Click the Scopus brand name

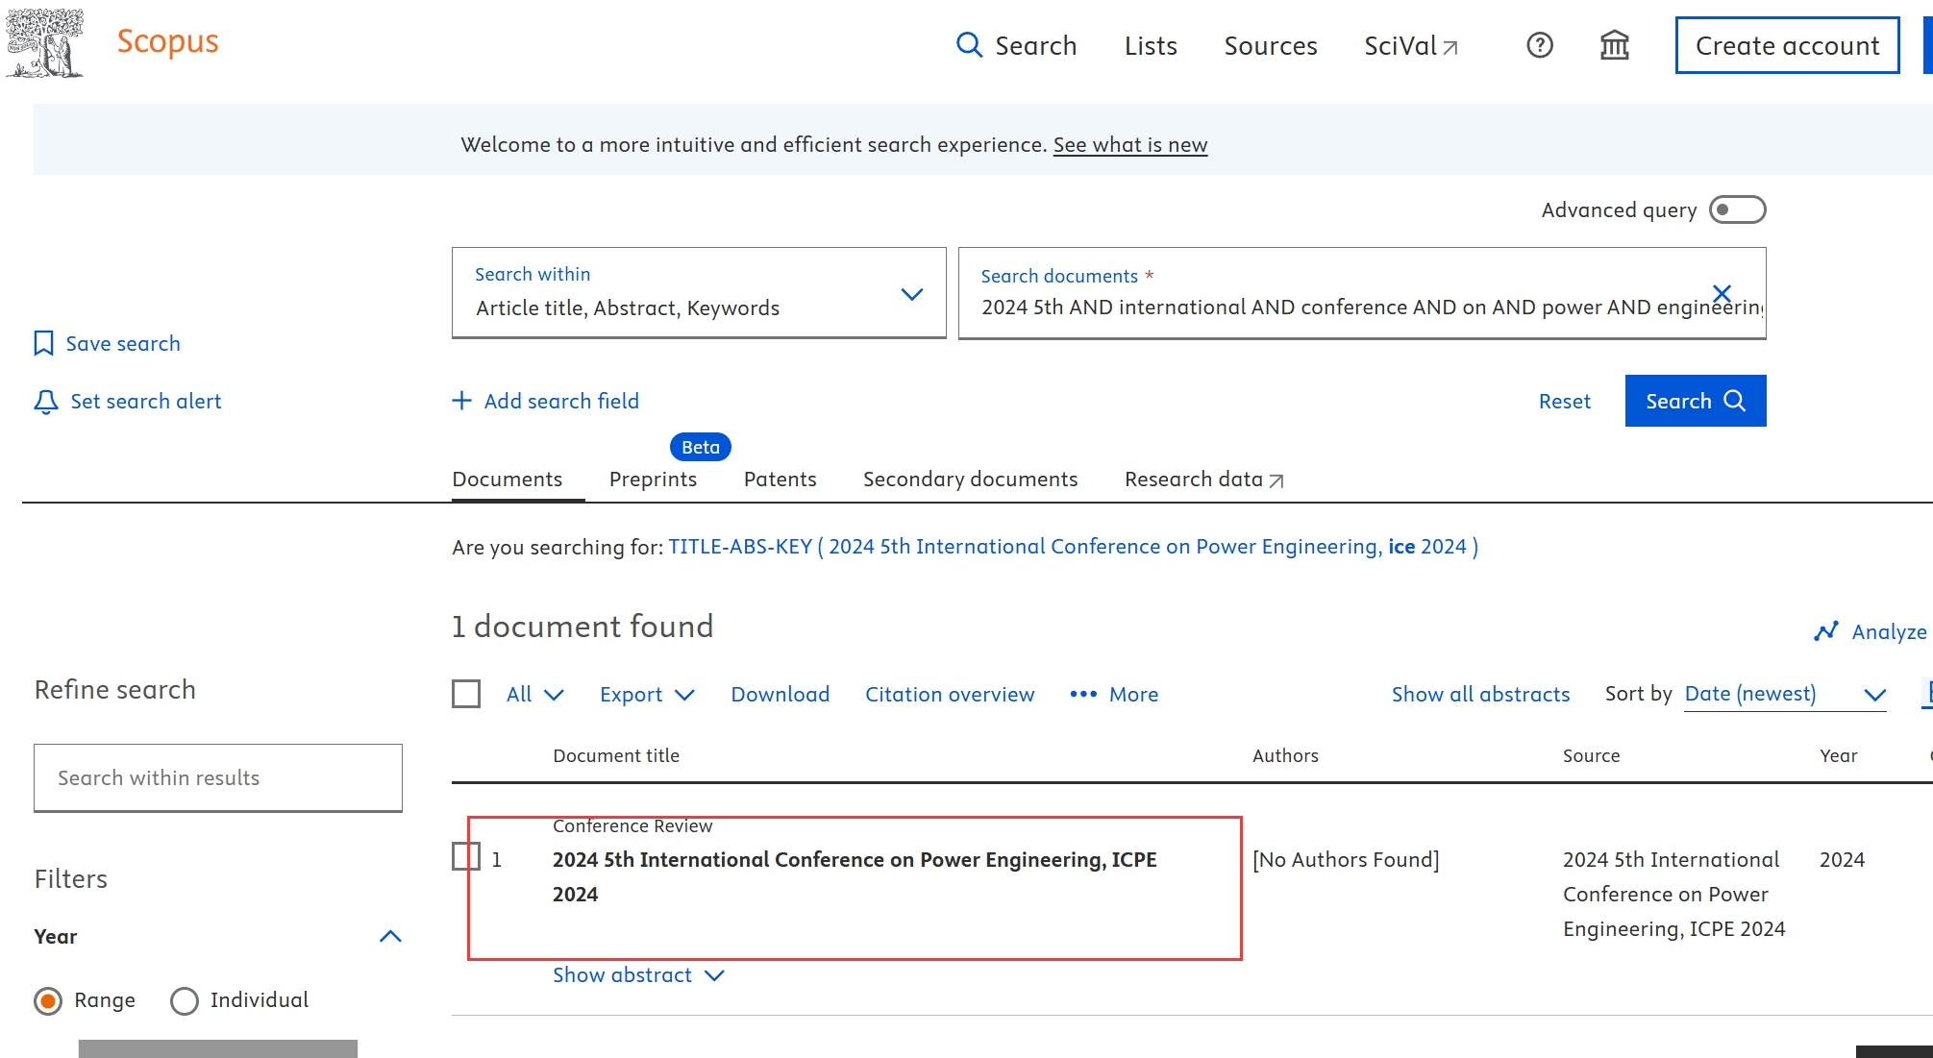(x=168, y=41)
